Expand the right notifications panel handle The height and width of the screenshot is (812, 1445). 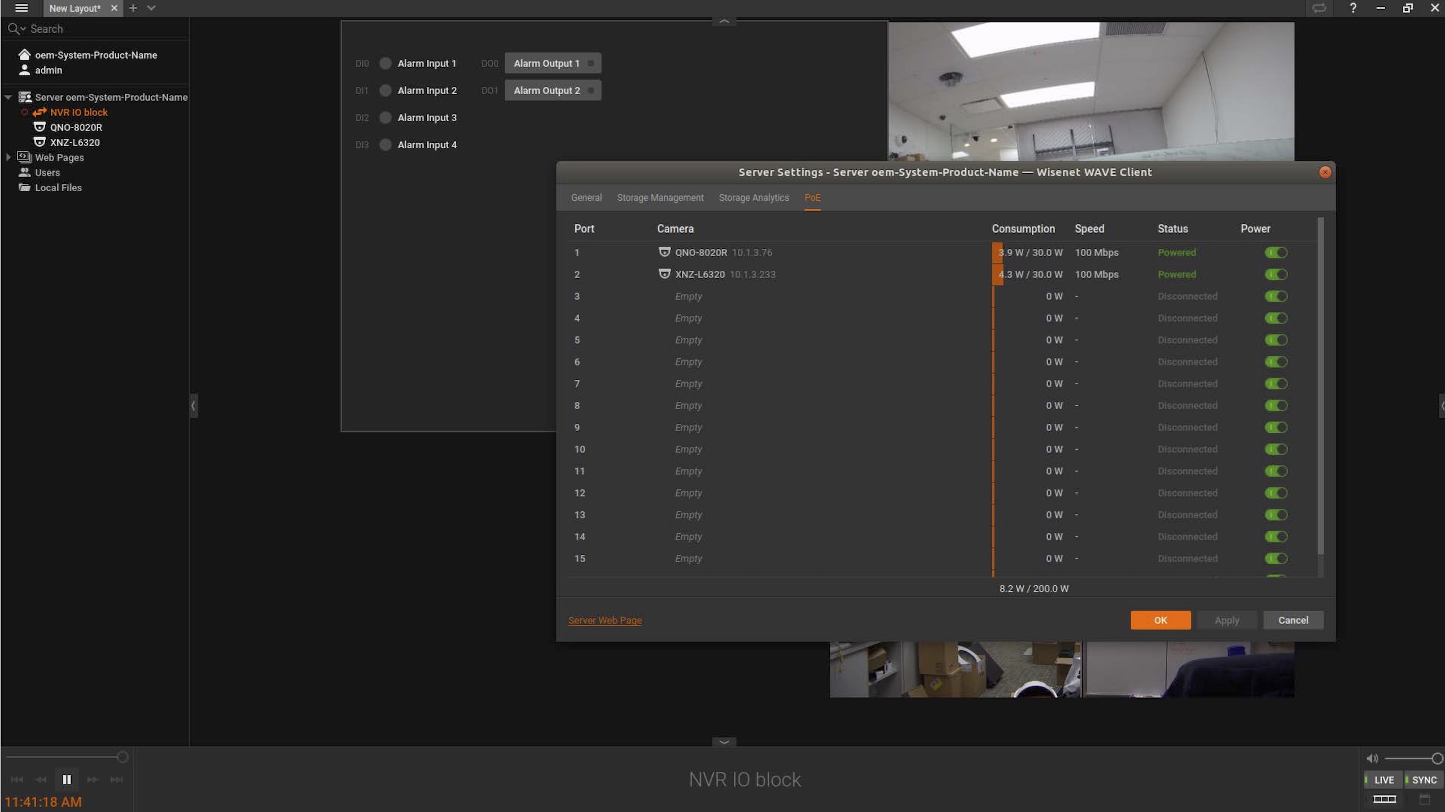click(x=1442, y=406)
